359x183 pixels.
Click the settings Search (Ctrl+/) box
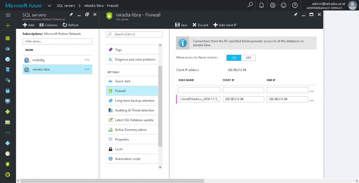[x=134, y=34]
